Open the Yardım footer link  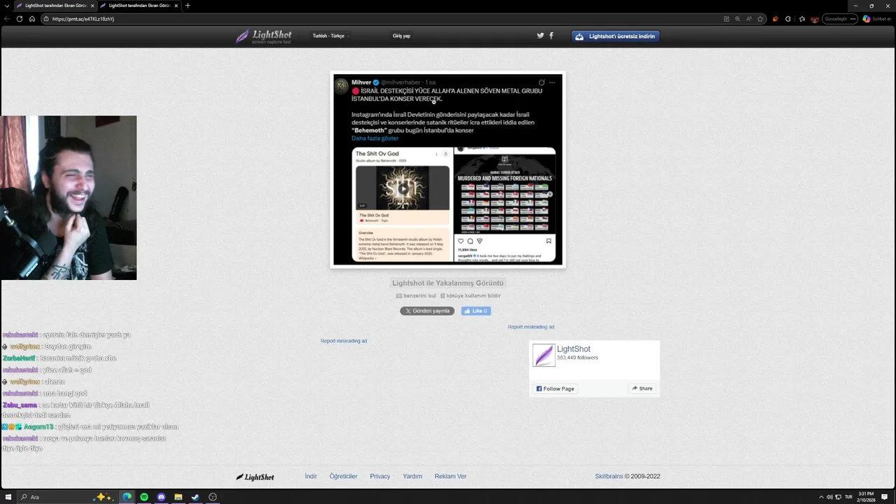coord(412,476)
